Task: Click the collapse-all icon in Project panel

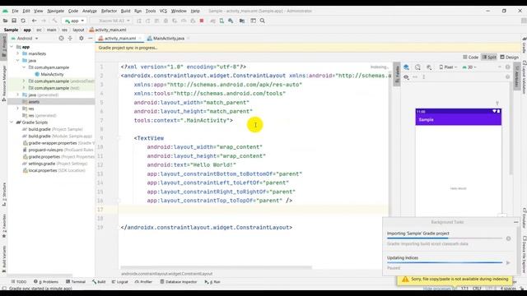Action: tap(70, 39)
